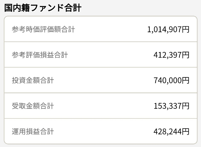The image size is (201, 147).
Task: Select the 運用損益合計 label
Action: (x=33, y=131)
